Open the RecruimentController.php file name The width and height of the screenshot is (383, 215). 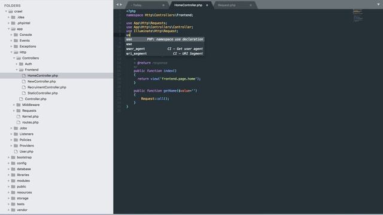pos(47,87)
